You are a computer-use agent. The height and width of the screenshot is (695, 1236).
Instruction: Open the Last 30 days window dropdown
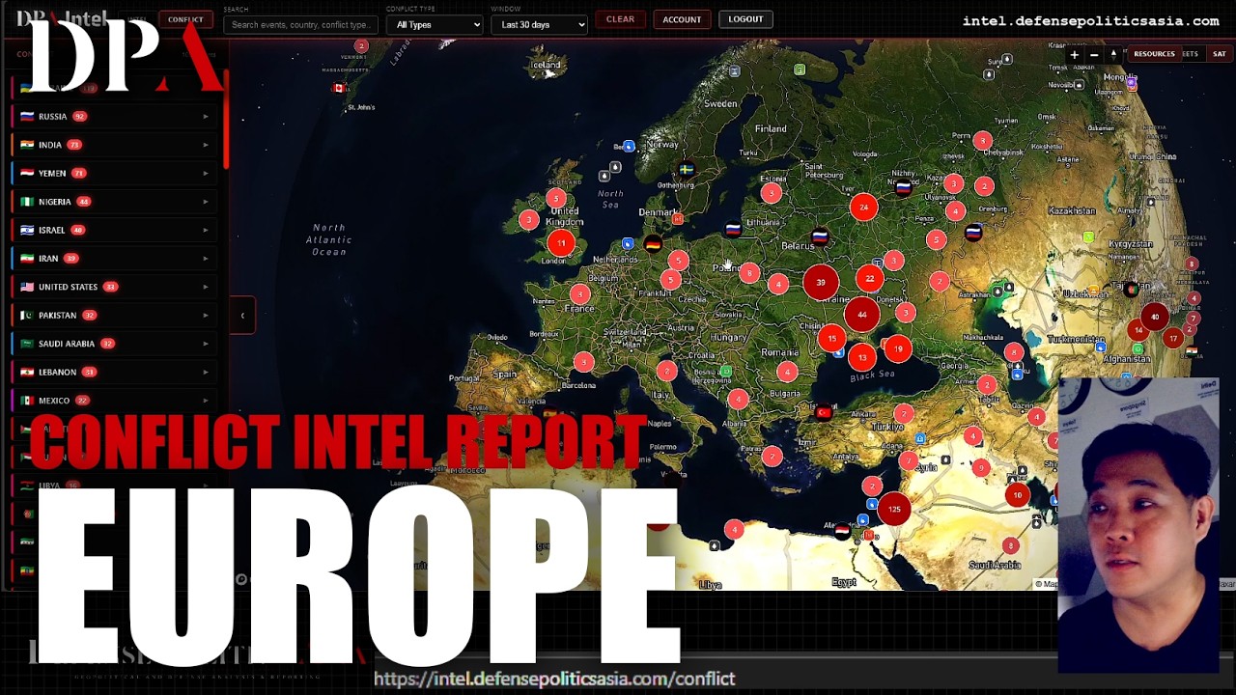(539, 24)
